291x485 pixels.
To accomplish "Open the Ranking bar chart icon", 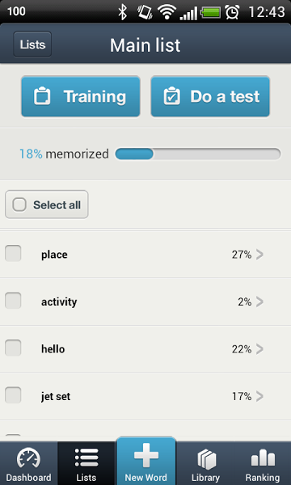I will (x=263, y=458).
